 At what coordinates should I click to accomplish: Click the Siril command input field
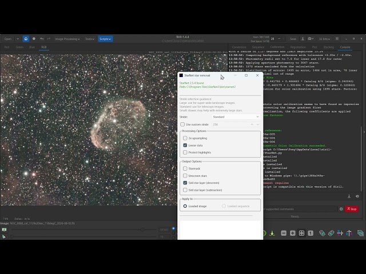(x=300, y=209)
